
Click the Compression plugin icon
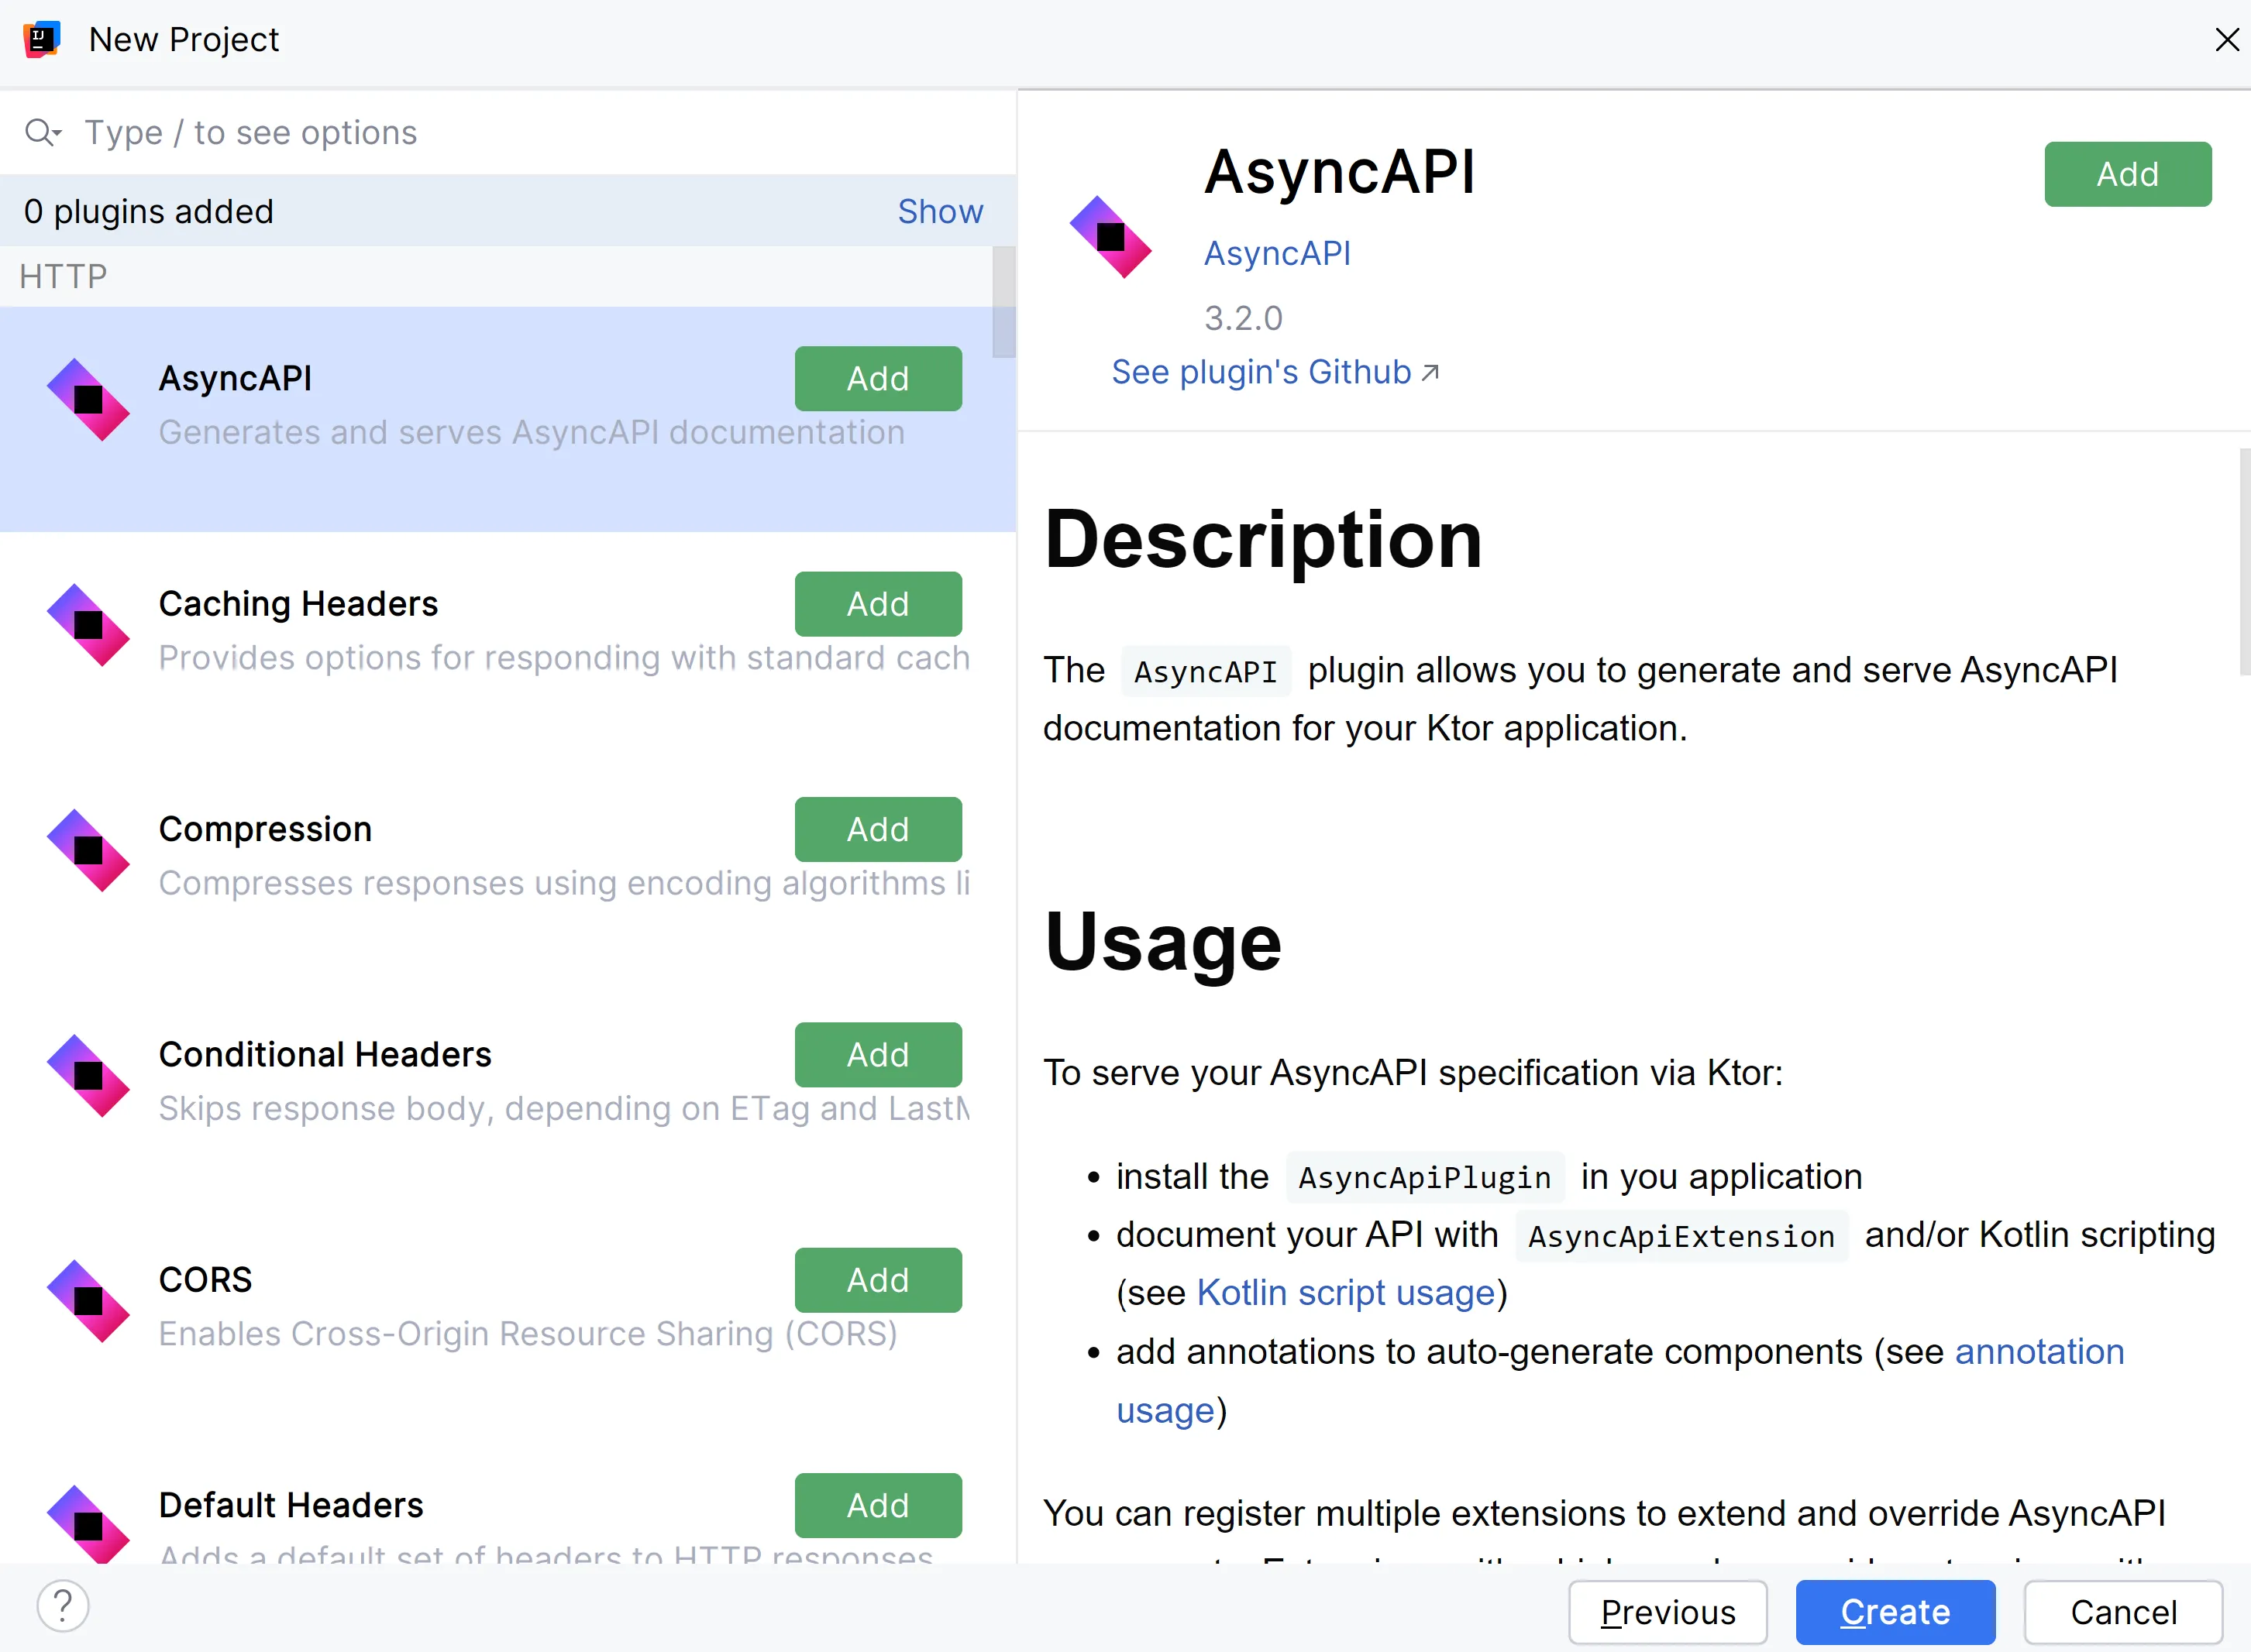tap(88, 850)
